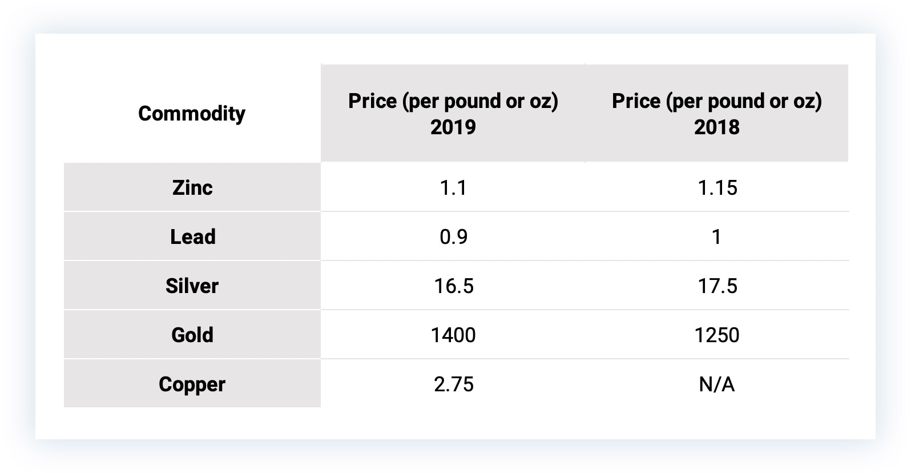Click the Zinc 2019 price 1.1
The width and height of the screenshot is (911, 473).
(453, 187)
